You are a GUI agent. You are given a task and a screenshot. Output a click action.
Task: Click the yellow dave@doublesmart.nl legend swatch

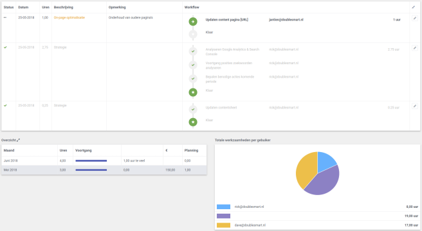(x=223, y=225)
